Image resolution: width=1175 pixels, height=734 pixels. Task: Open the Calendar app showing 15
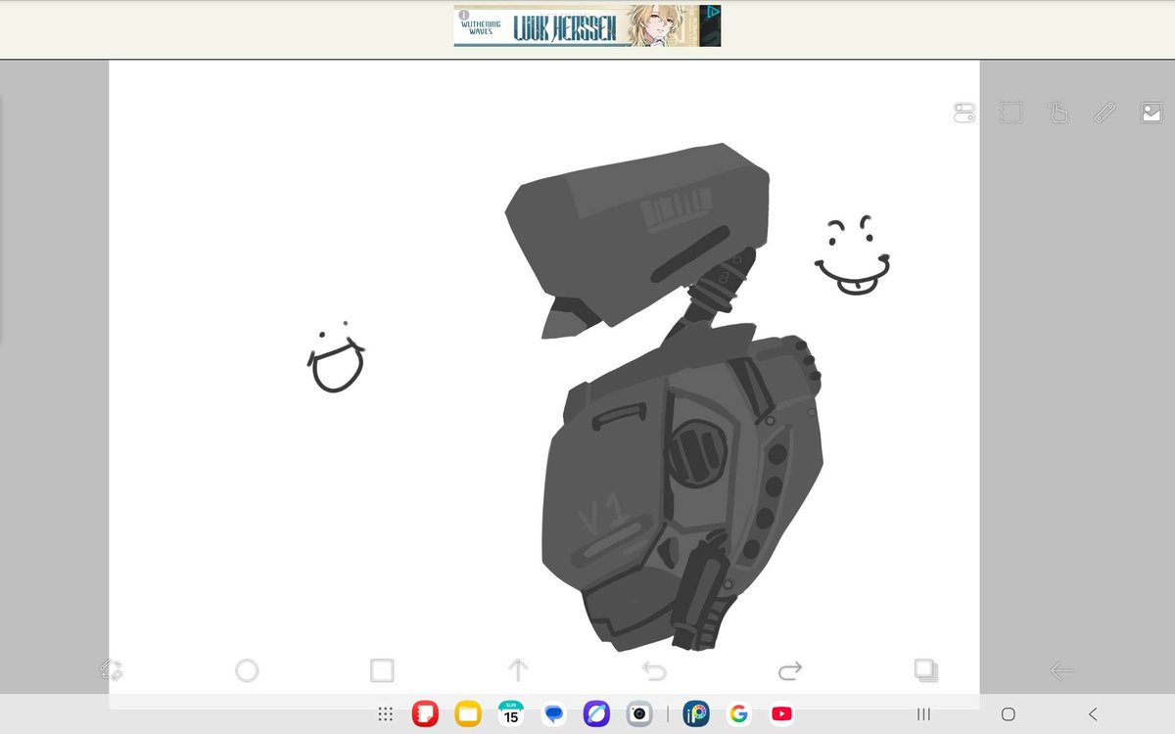(510, 714)
